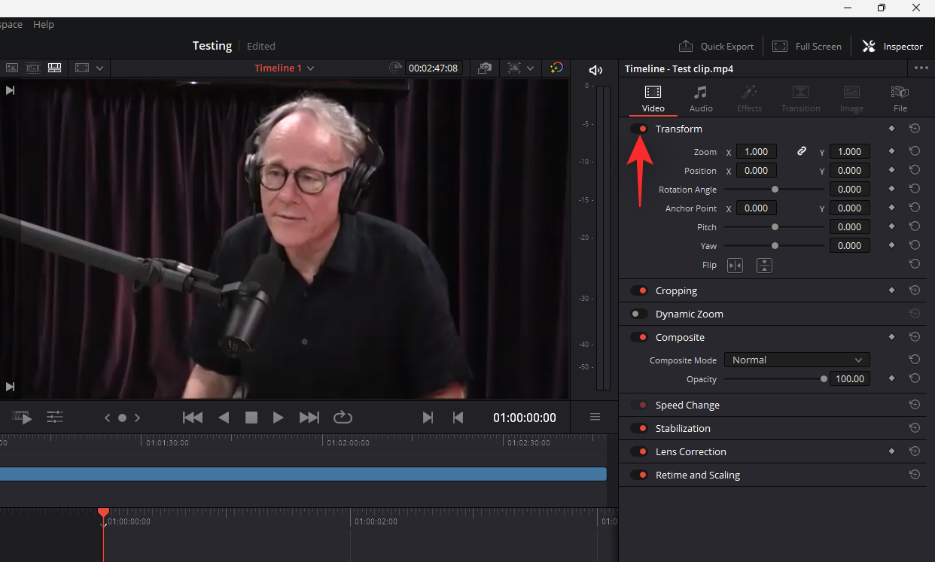This screenshot has height=562, width=935.
Task: Click the timecode 00:02:47:08 field
Action: click(x=433, y=68)
